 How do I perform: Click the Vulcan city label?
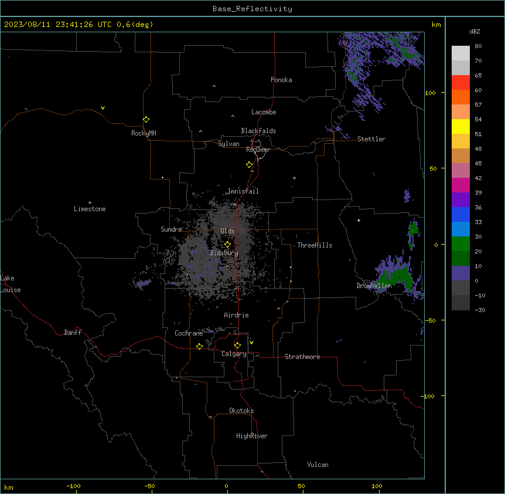click(318, 465)
